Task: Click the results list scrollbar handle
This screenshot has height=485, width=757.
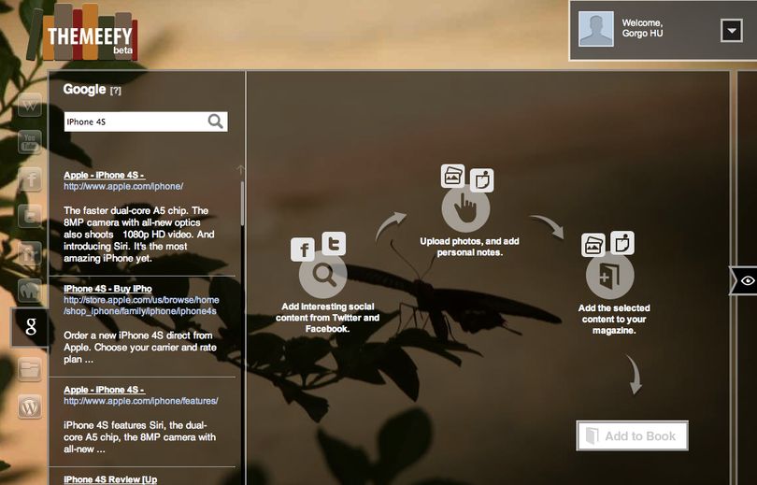Action: (242, 203)
